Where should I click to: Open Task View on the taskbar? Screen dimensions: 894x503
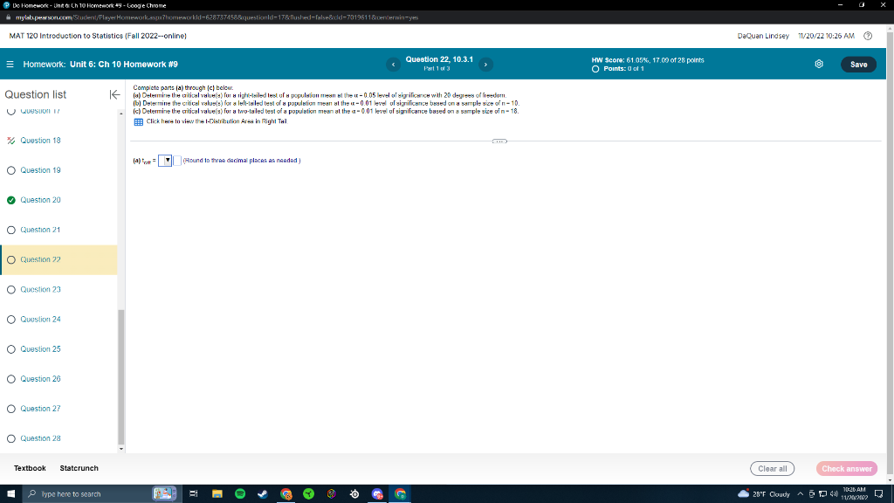point(193,494)
